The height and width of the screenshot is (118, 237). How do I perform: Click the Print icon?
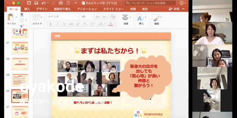[x=60, y=3]
